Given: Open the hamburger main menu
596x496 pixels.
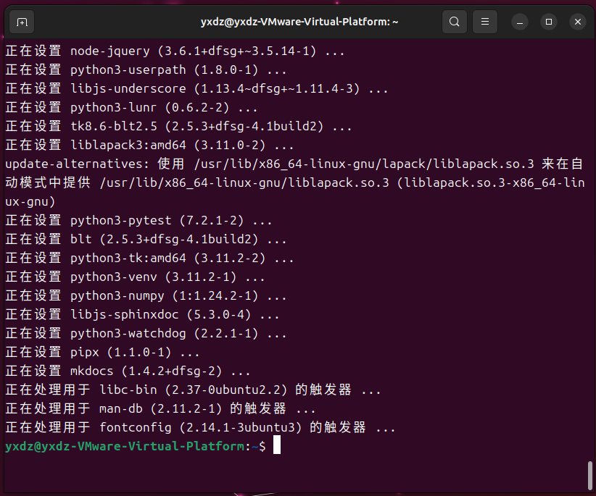Looking at the screenshot, I should point(485,22).
